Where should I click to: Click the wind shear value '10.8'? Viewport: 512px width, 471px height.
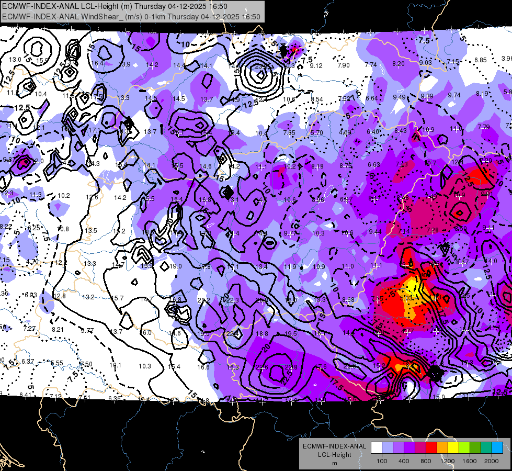(63, 229)
